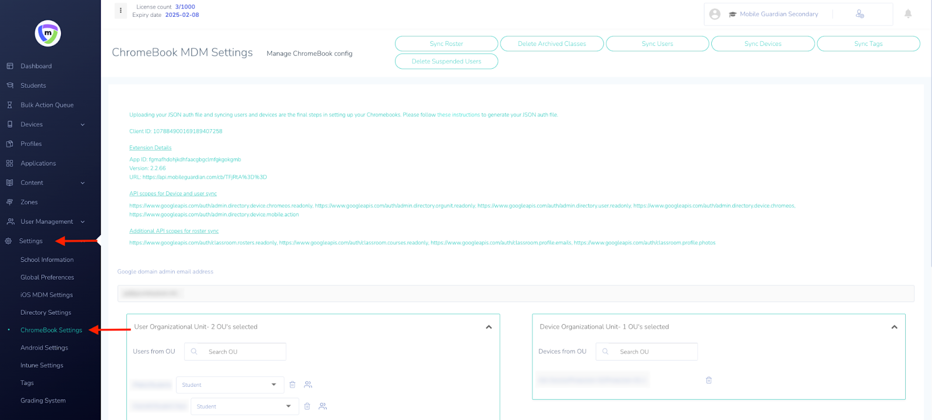The image size is (932, 420).
Task: Click the user avatar icon in header
Action: pos(715,14)
